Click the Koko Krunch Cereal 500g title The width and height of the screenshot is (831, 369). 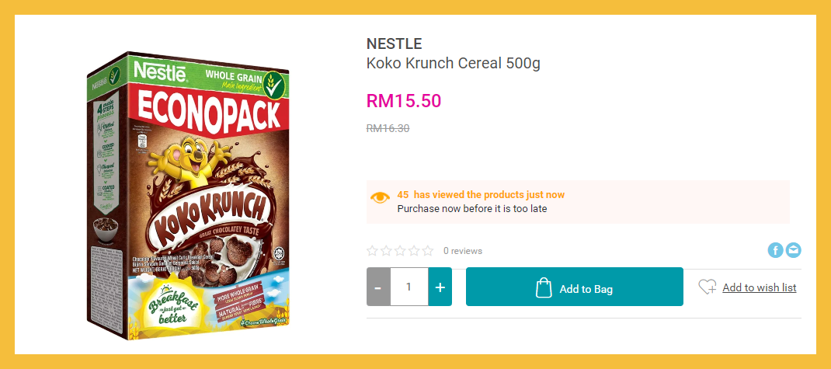pyautogui.click(x=453, y=64)
